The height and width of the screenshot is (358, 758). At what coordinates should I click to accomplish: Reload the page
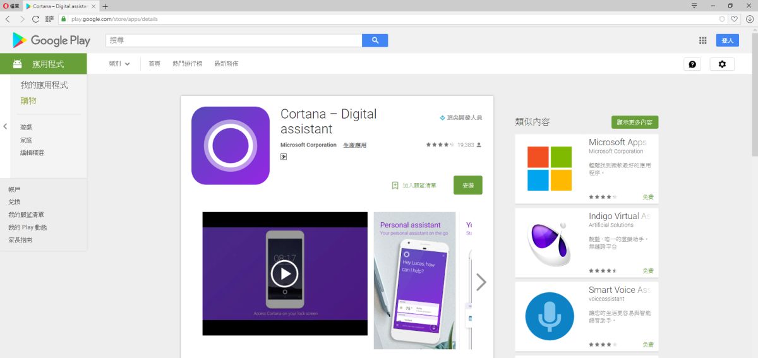click(35, 19)
